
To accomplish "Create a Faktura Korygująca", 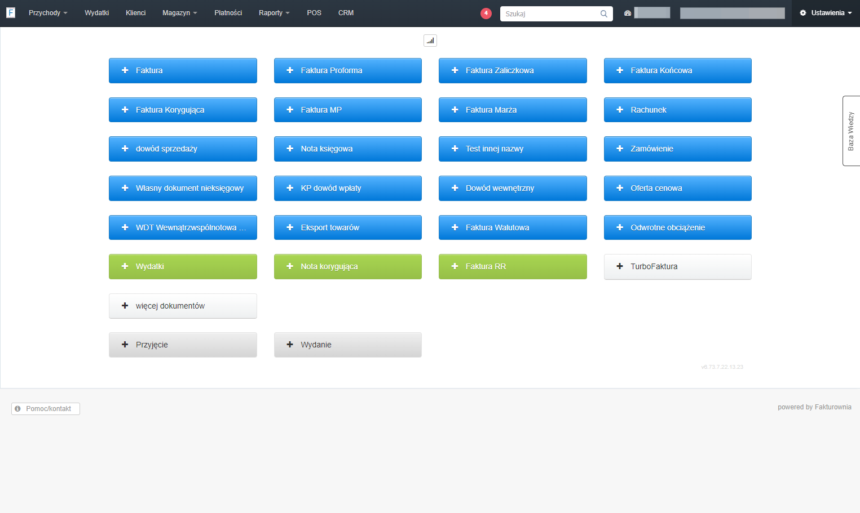I will [183, 110].
